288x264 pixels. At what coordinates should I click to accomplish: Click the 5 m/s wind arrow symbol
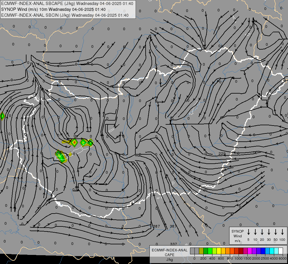coord(248,232)
